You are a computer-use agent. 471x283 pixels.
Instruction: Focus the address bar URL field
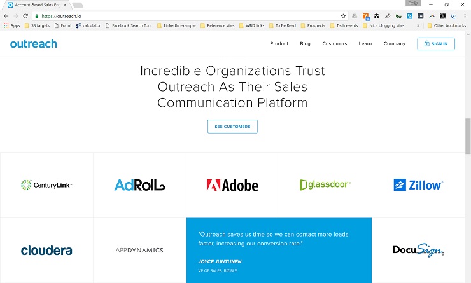click(189, 16)
